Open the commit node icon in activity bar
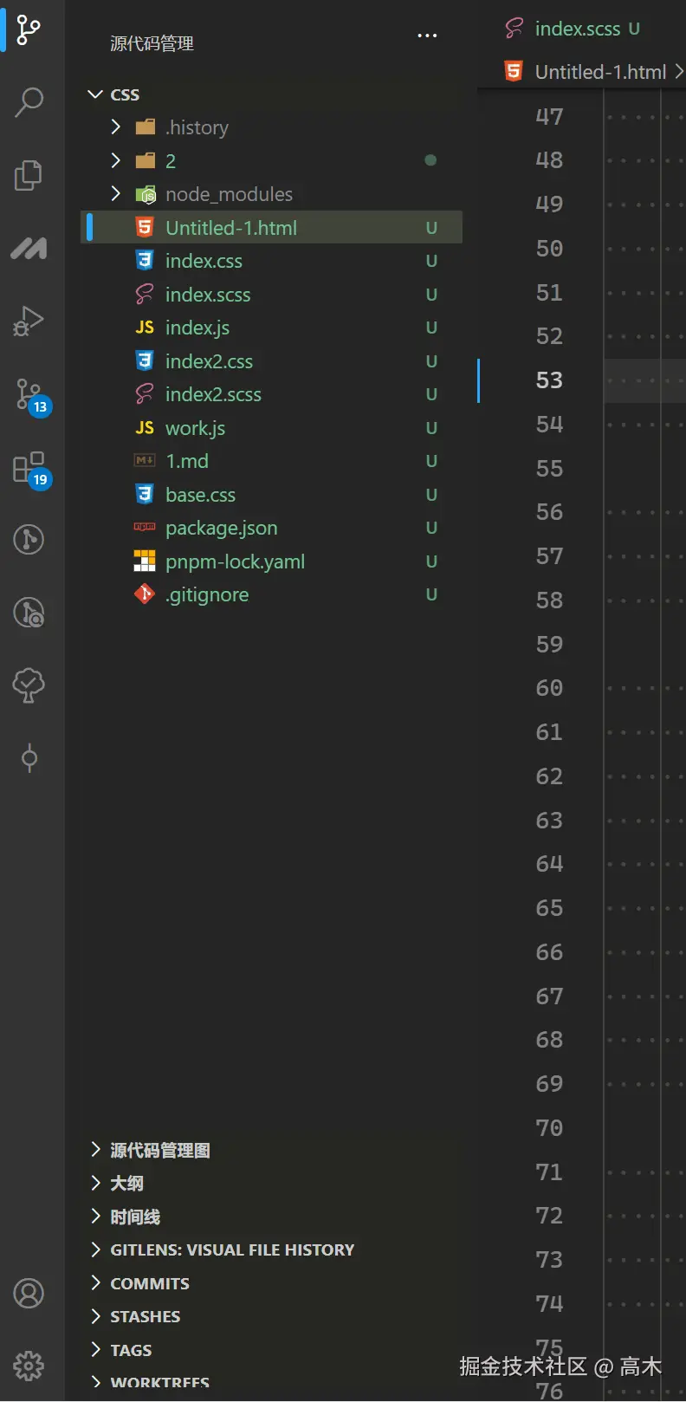The height and width of the screenshot is (1402, 686). click(x=29, y=758)
